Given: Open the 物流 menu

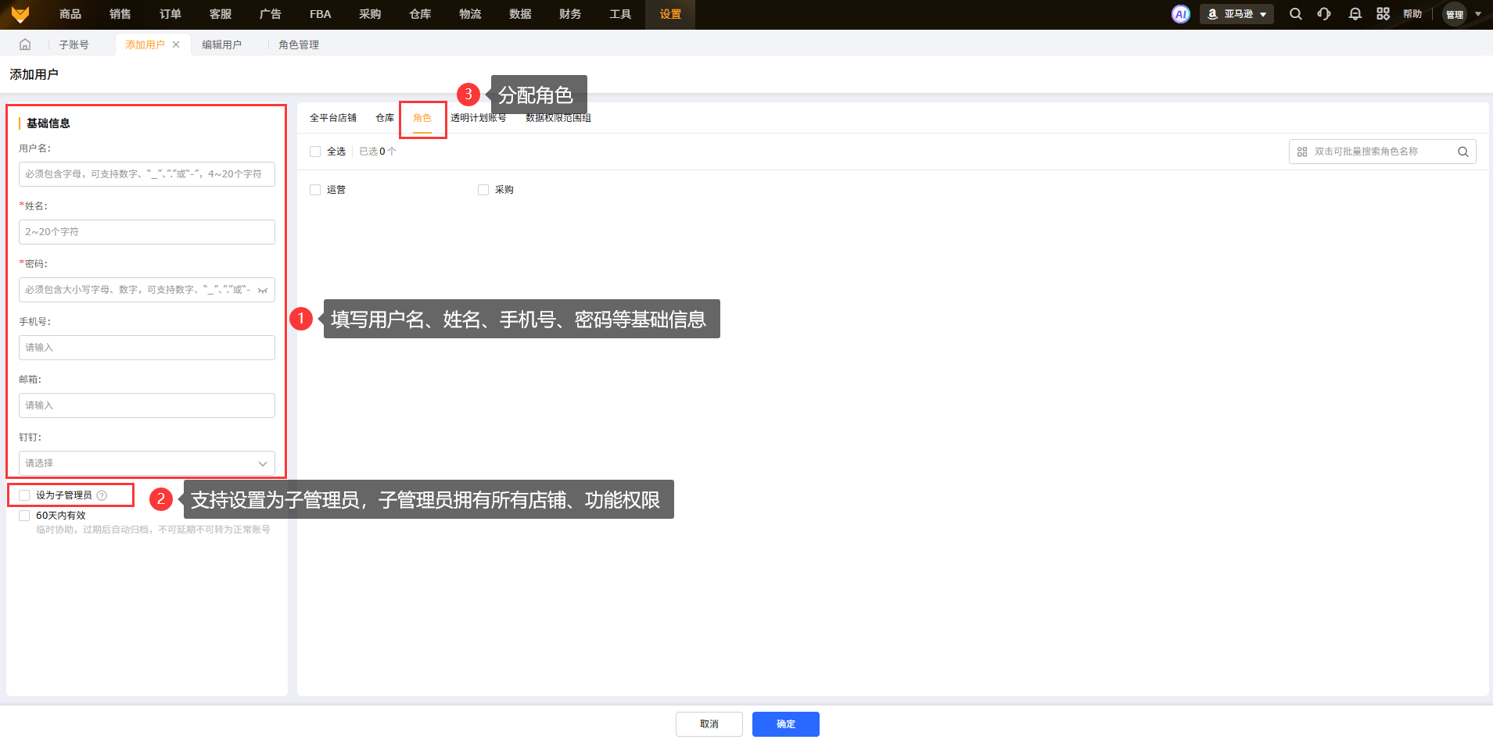Looking at the screenshot, I should click(471, 14).
